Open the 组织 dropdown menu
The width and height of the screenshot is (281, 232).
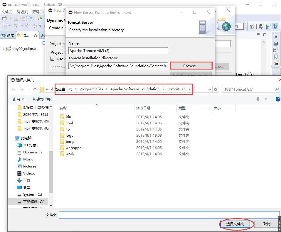click(18, 99)
